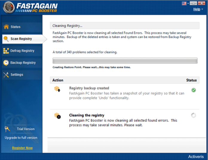This screenshot has height=160, width=208.
Task: Click the cleaning status loading spinner
Action: coord(194,115)
